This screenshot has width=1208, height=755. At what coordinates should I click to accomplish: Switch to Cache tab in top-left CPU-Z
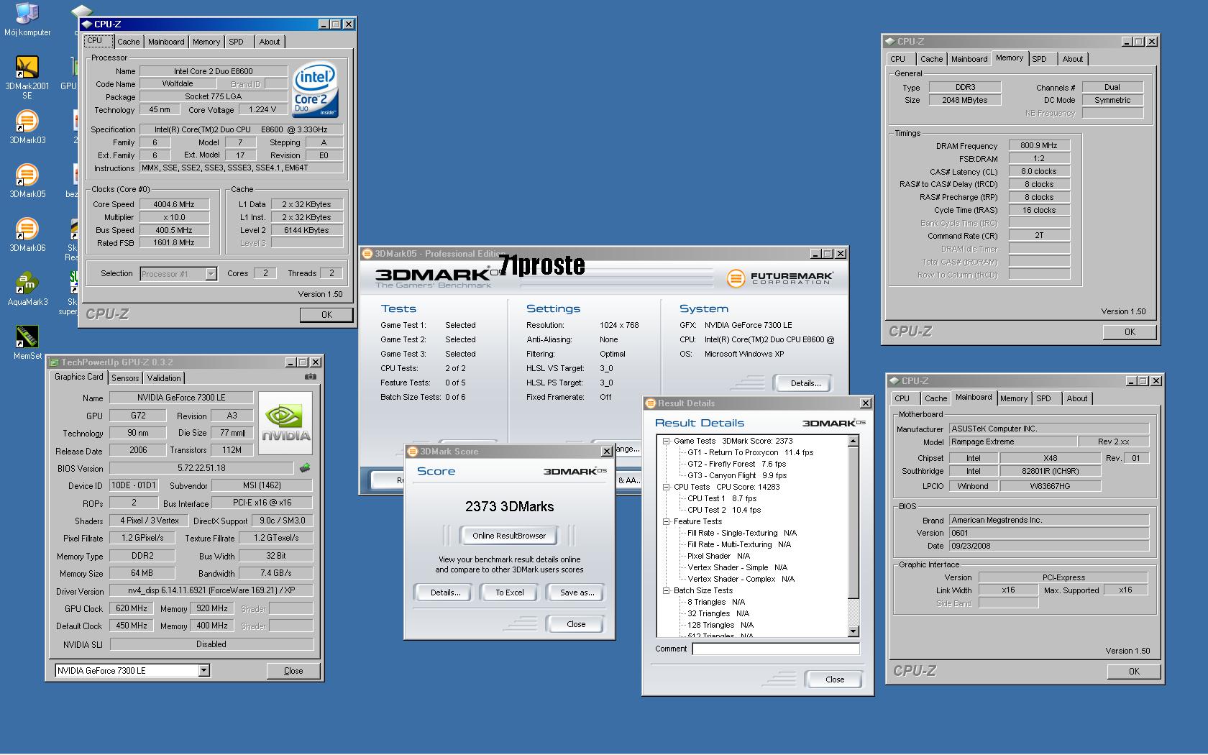pos(129,42)
